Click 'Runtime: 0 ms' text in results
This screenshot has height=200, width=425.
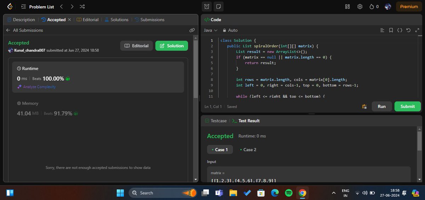(x=252, y=136)
